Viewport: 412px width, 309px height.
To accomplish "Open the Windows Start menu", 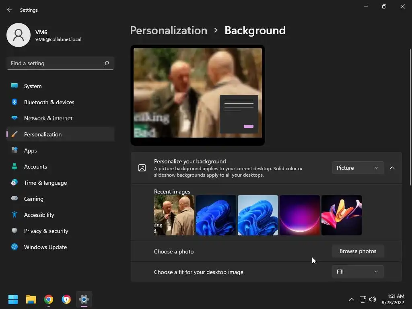I will tap(13, 299).
